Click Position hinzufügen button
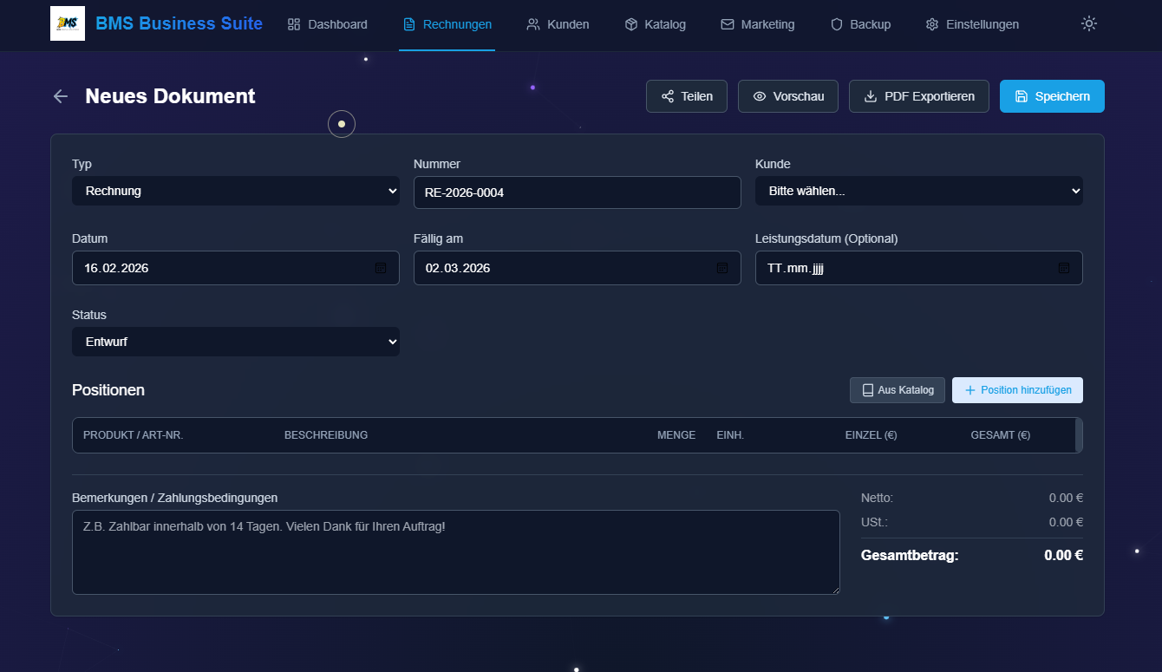This screenshot has height=672, width=1162. 1017,390
